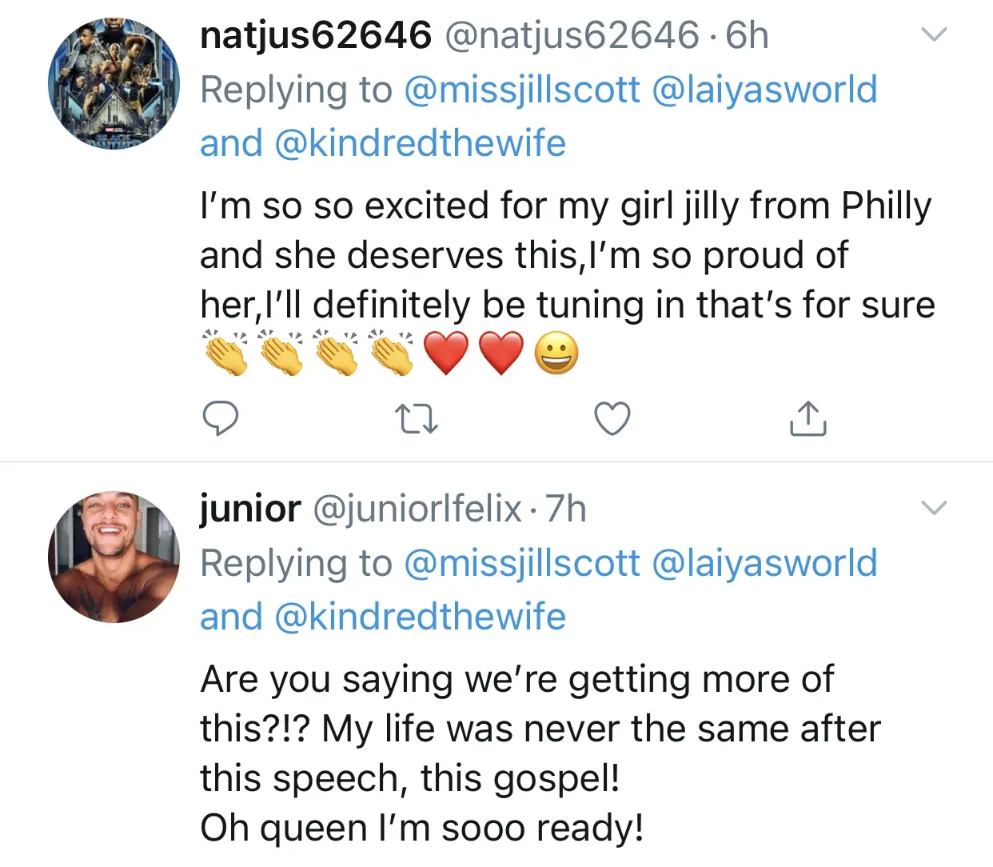
Task: Open @missjillscott mention in natjus62646's reply
Action: pos(522,90)
